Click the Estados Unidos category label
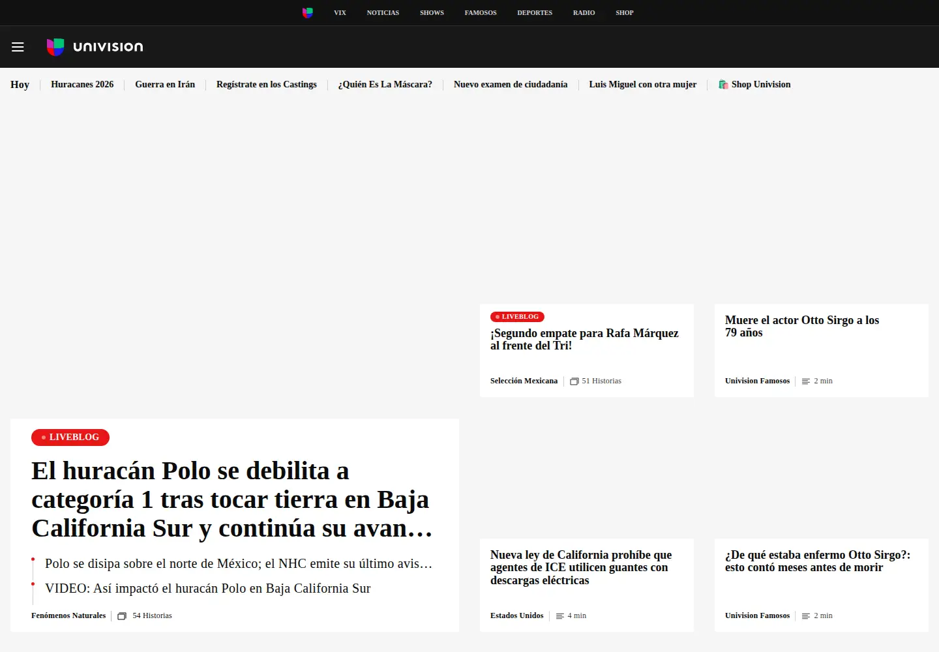 (516, 616)
